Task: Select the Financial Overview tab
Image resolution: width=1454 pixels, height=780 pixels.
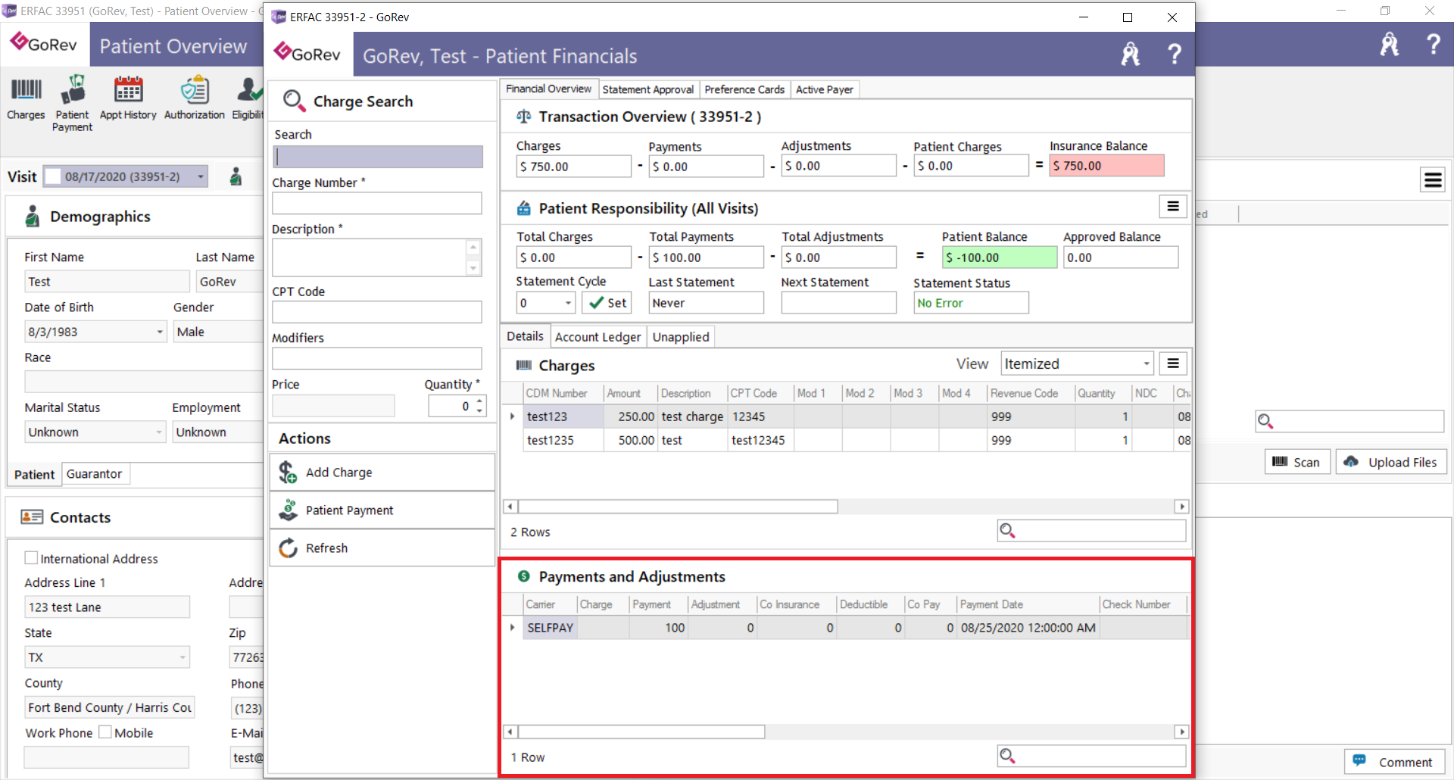Action: [x=548, y=89]
